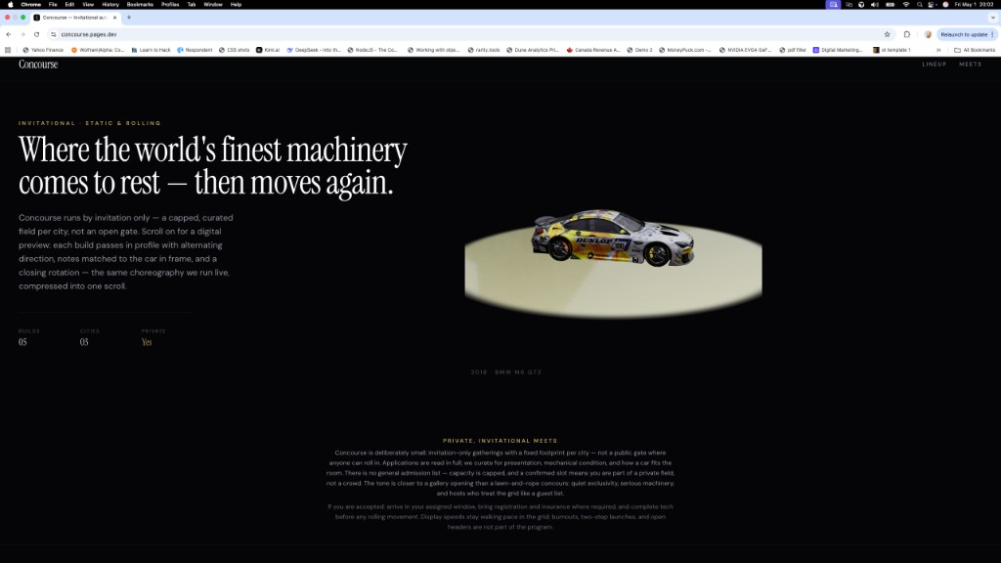Open macOS Spotlight search icon
The height and width of the screenshot is (563, 1001).
[x=919, y=5]
